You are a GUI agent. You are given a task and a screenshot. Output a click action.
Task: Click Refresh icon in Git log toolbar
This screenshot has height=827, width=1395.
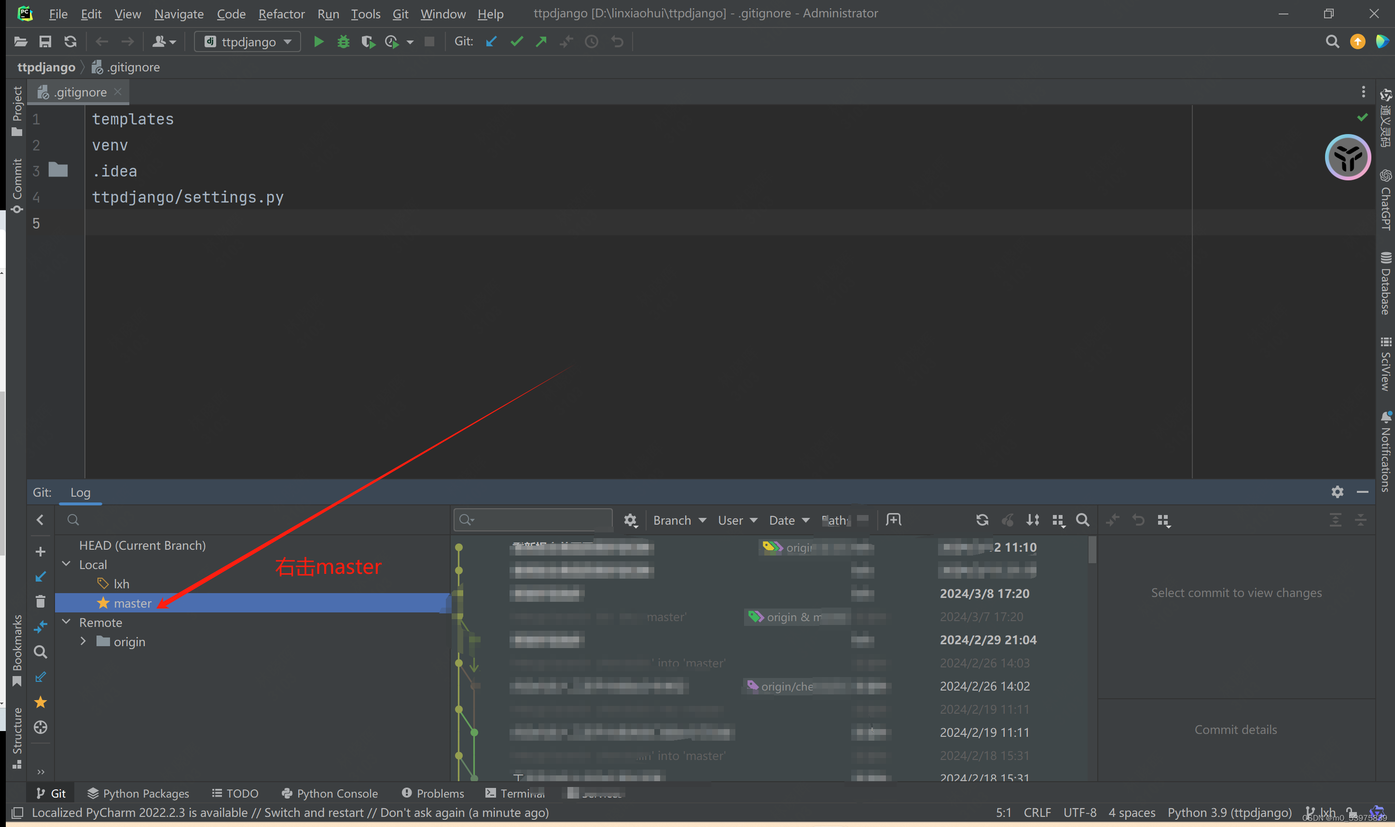click(x=982, y=520)
